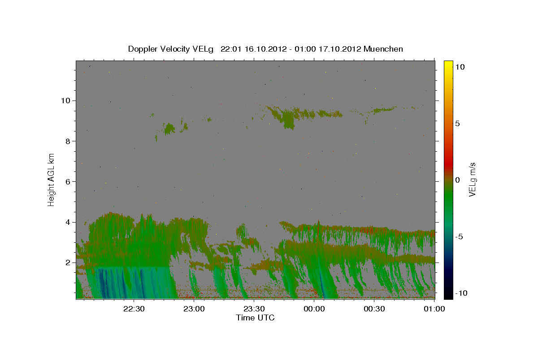Click the height tick label 6

68,181
